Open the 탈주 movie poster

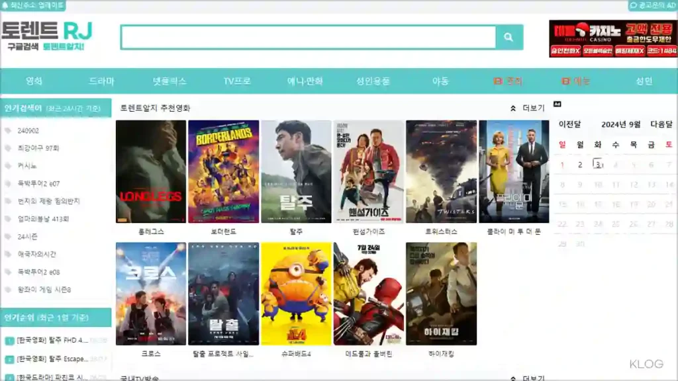[x=296, y=171]
